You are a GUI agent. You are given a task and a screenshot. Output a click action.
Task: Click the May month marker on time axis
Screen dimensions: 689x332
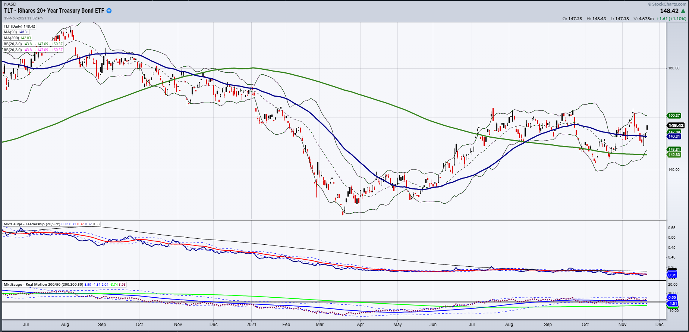(398, 325)
